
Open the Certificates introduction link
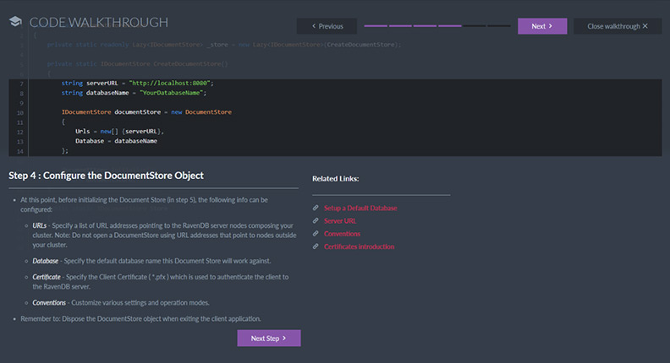[359, 247]
